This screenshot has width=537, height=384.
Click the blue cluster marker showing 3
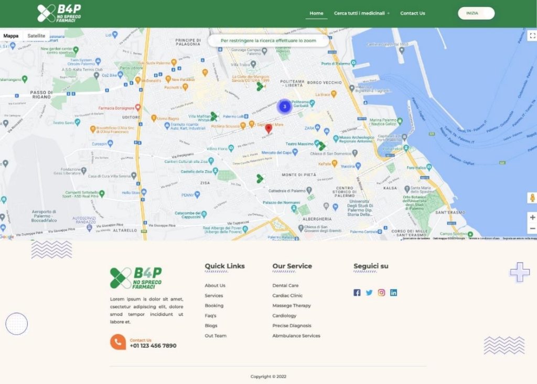coord(284,107)
